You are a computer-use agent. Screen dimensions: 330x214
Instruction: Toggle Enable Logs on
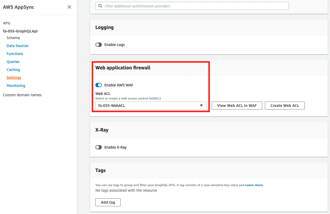tap(99, 45)
